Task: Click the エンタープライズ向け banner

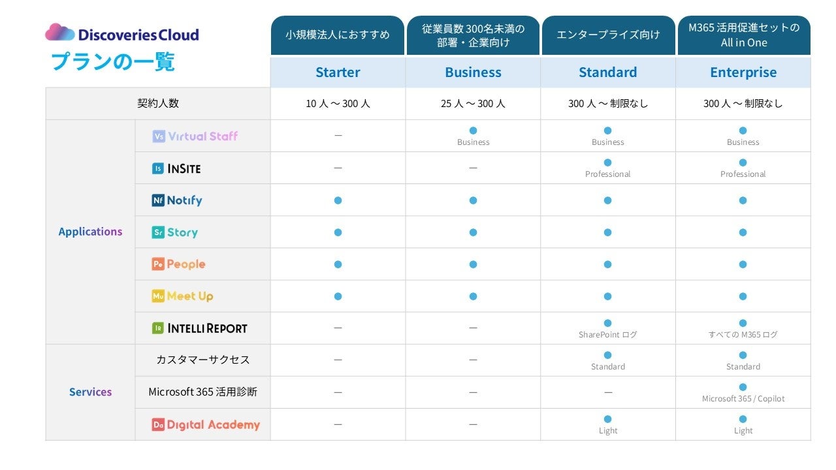Action: click(x=608, y=35)
